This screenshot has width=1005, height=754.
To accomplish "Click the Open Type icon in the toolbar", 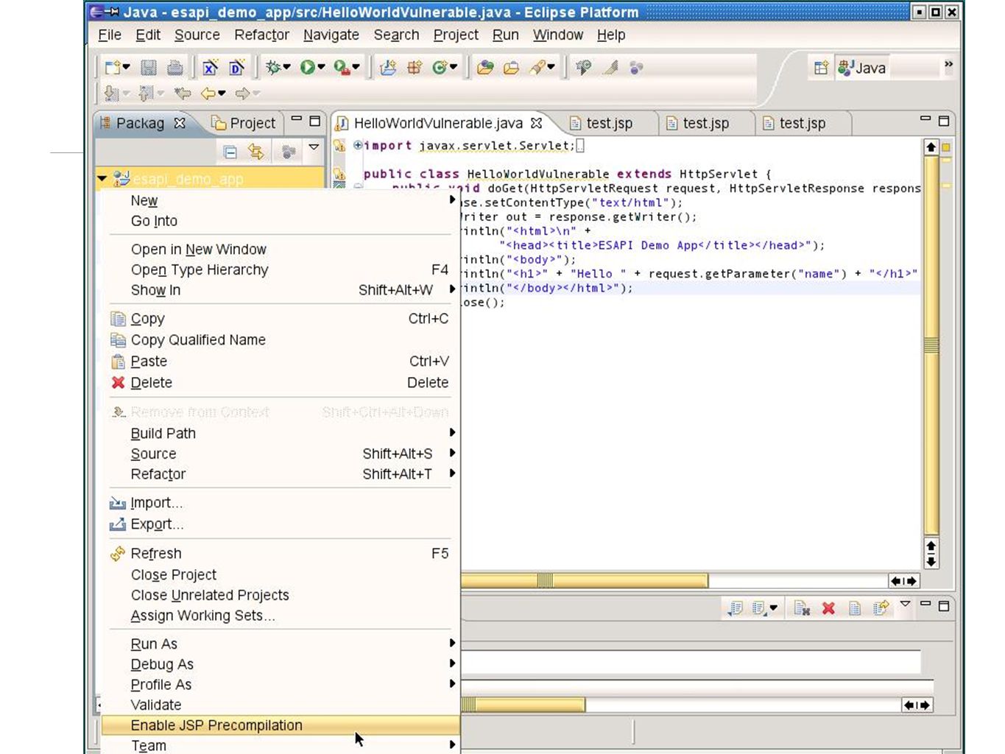I will pos(484,68).
